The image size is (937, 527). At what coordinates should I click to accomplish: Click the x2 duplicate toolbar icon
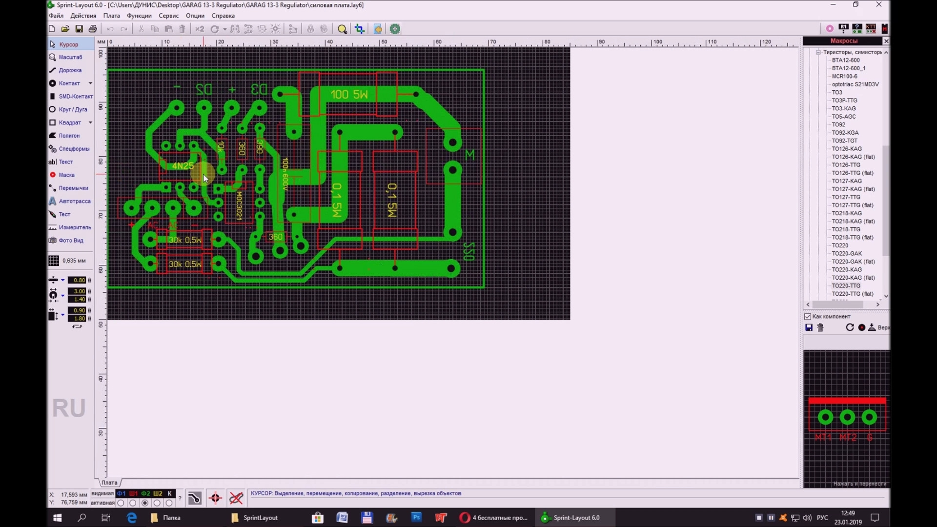(x=199, y=29)
